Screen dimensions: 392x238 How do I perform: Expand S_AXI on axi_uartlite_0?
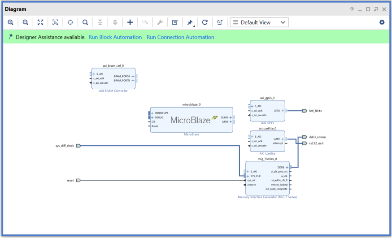252,137
